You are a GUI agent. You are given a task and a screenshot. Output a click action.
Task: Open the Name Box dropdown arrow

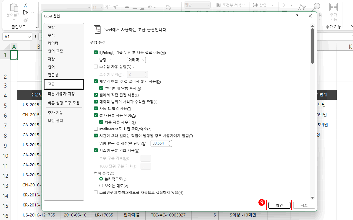29,37
